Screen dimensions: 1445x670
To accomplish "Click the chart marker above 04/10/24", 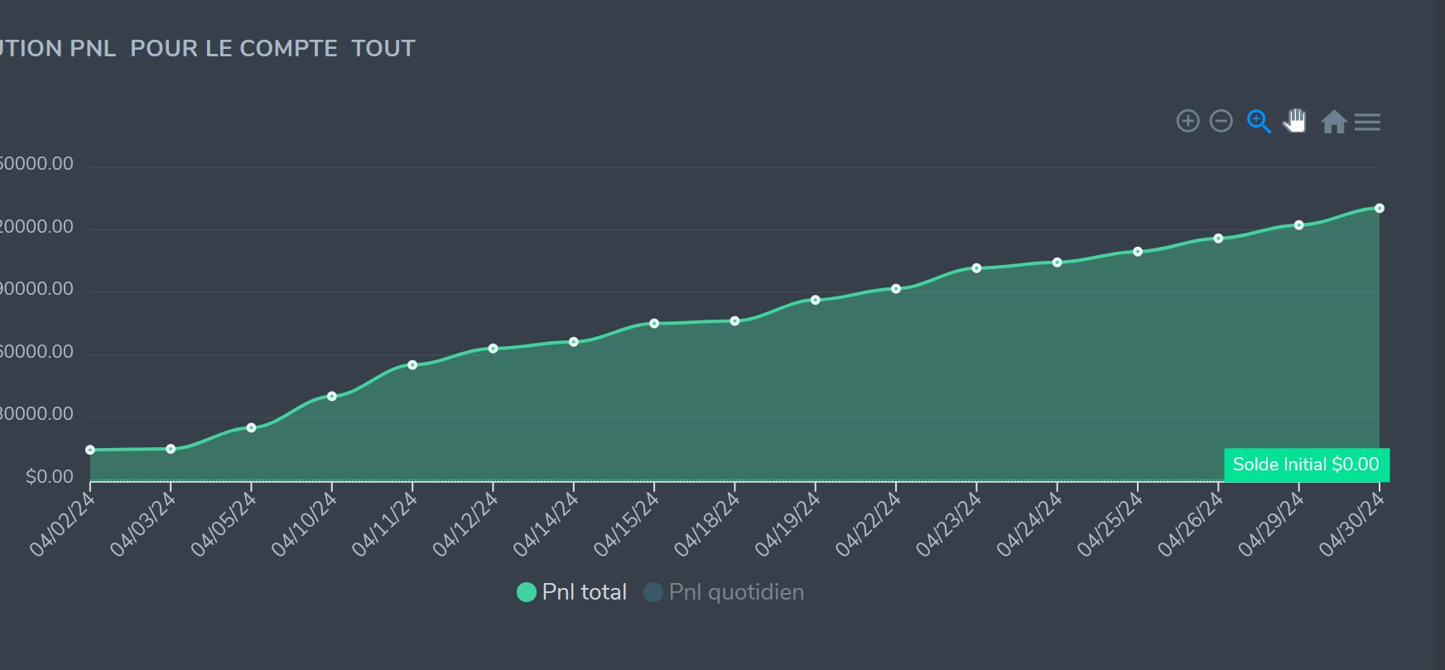I will [332, 397].
